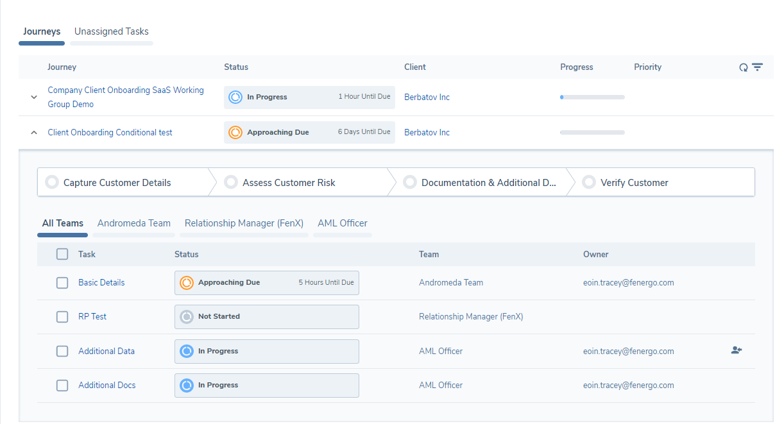This screenshot has width=775, height=424.
Task: Click progress bar of Company Client Onboarding journey
Action: point(592,98)
